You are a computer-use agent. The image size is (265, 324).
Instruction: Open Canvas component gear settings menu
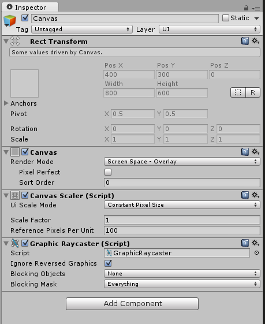click(255, 152)
